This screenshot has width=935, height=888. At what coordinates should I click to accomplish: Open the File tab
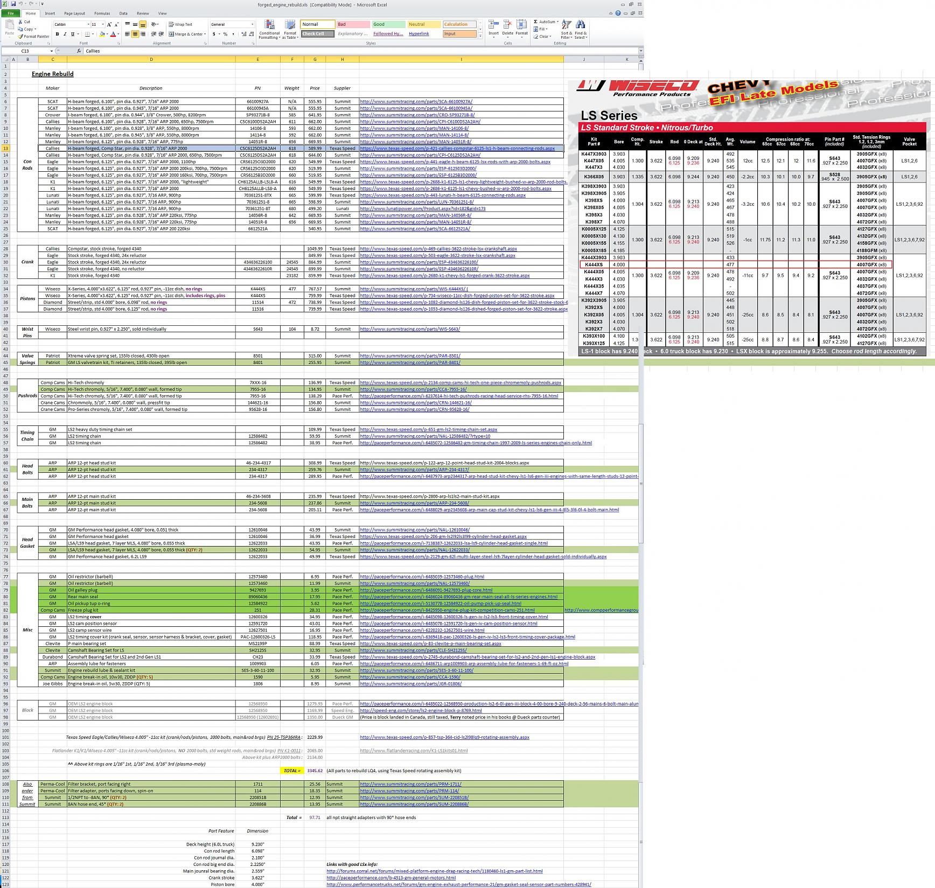point(10,13)
